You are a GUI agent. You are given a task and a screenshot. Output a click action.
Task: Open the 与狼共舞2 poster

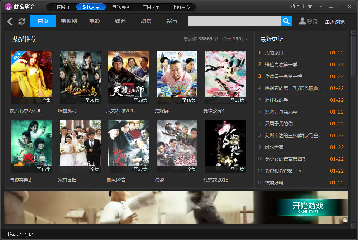[32, 146]
